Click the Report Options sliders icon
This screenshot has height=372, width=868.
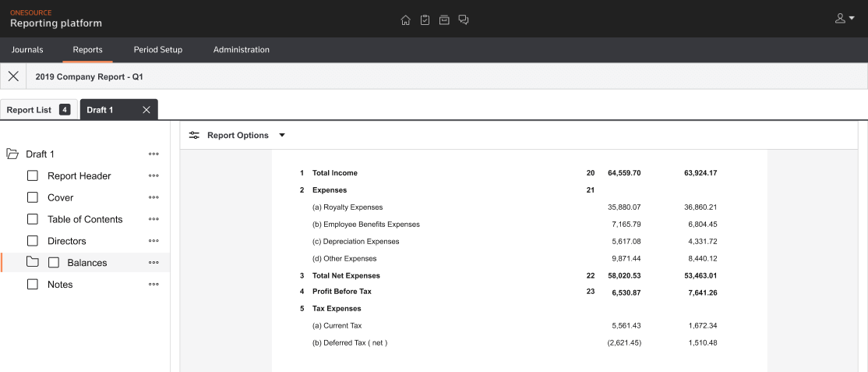pyautogui.click(x=194, y=135)
